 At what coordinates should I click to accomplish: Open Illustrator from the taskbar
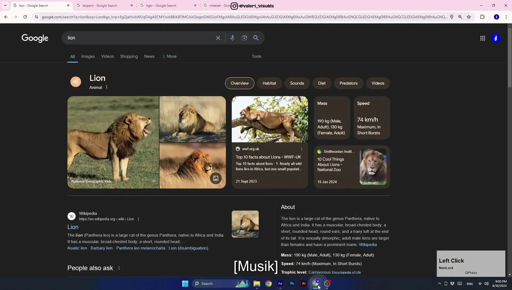tap(304, 284)
